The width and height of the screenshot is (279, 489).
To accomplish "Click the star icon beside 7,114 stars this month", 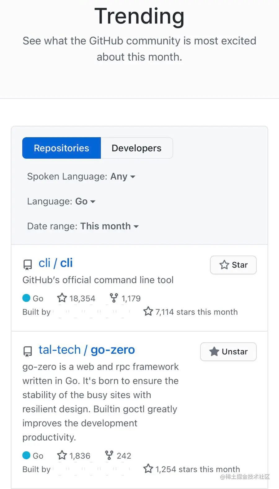I will (x=148, y=311).
